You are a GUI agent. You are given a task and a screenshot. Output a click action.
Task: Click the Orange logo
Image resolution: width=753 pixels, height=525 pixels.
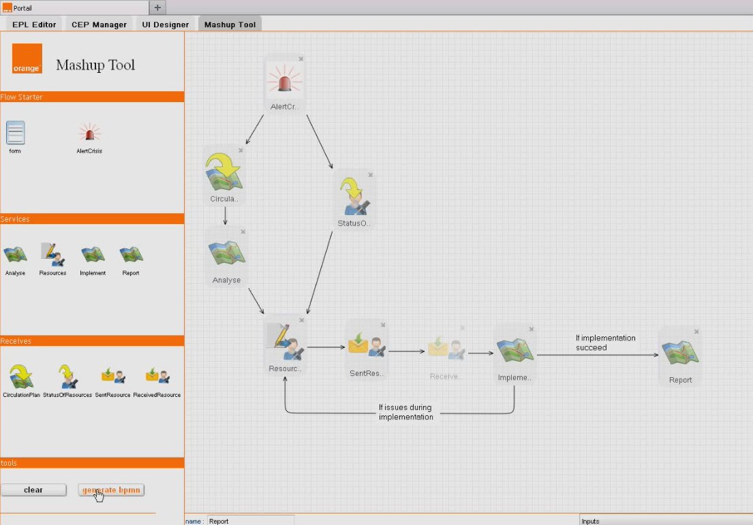click(x=27, y=59)
